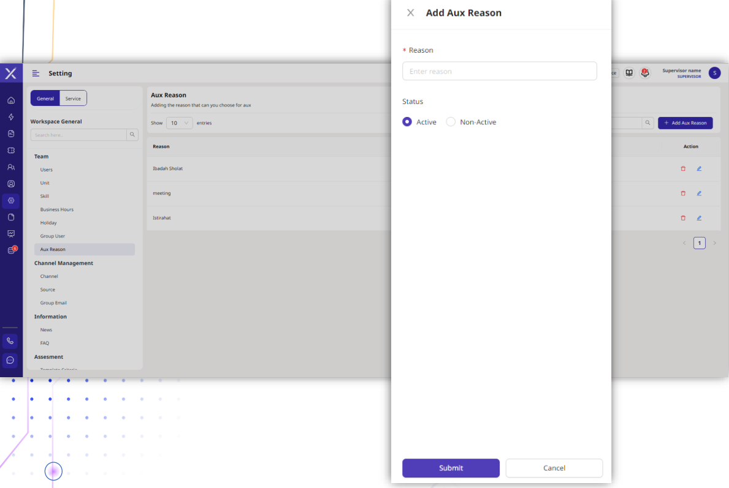729x488 pixels.
Task: Cancel adding aux reason
Action: click(554, 468)
